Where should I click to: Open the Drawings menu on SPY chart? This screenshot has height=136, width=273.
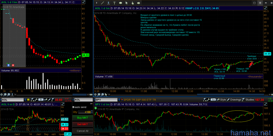(234, 100)
